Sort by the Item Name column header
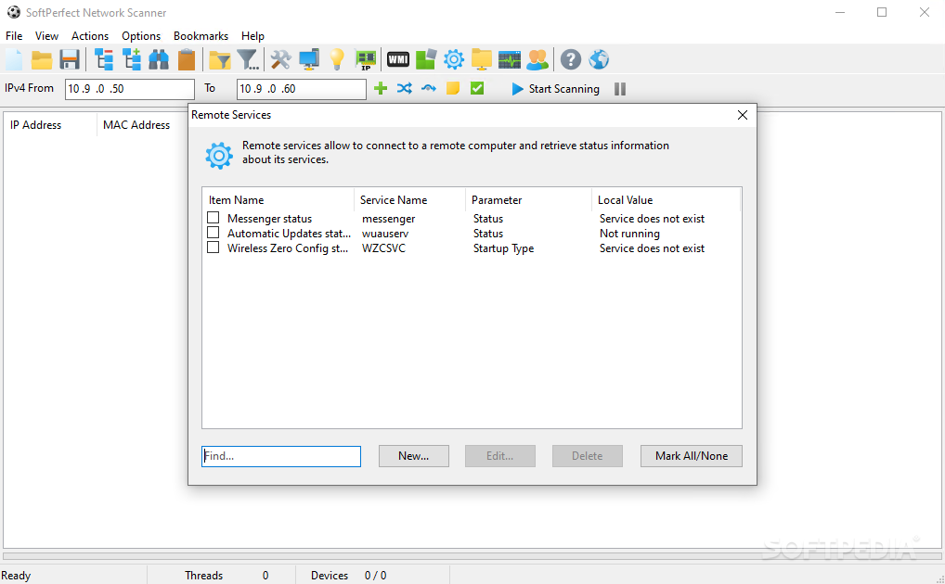Viewport: 945px width, 584px height. tap(278, 200)
